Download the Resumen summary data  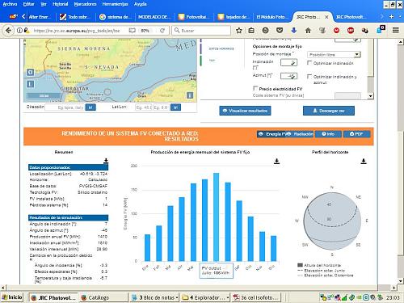pyautogui.click(x=106, y=161)
